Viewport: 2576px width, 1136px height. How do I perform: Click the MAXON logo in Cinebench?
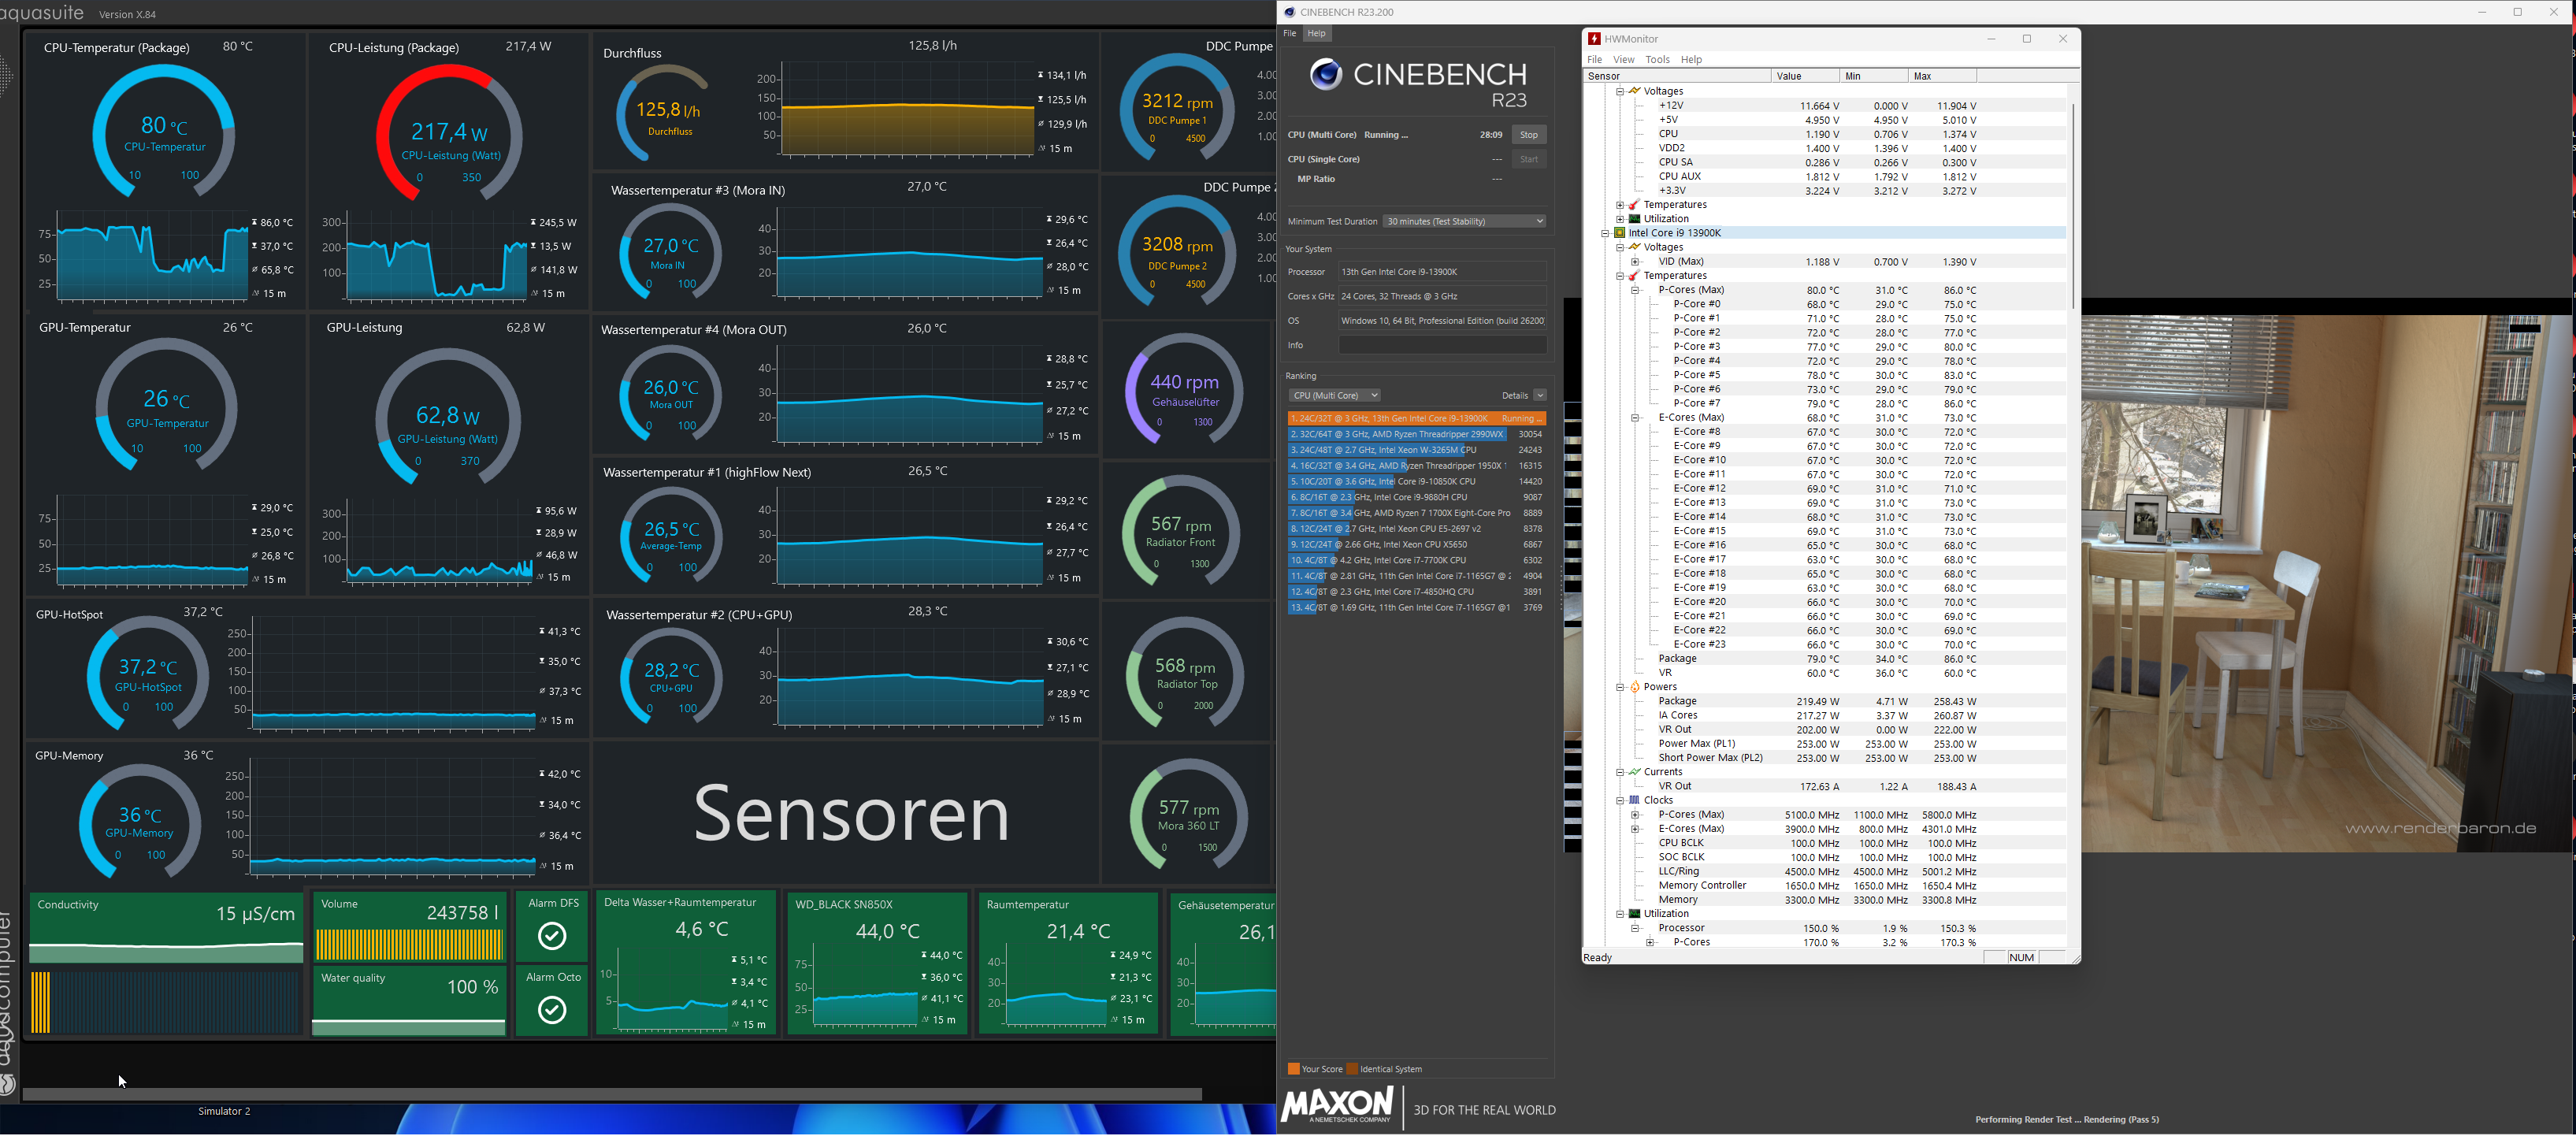point(1338,1105)
